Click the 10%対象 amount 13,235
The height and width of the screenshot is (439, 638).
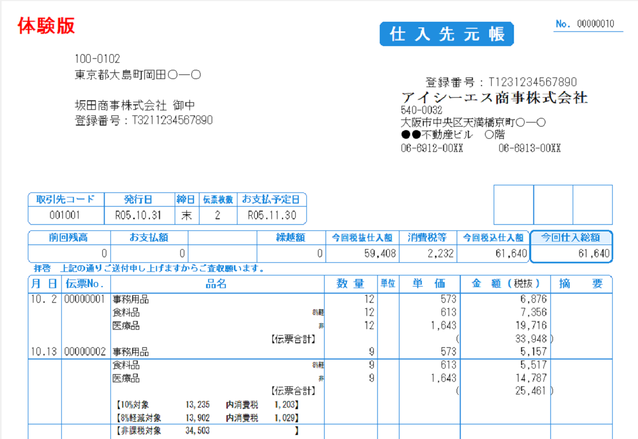[x=198, y=405]
